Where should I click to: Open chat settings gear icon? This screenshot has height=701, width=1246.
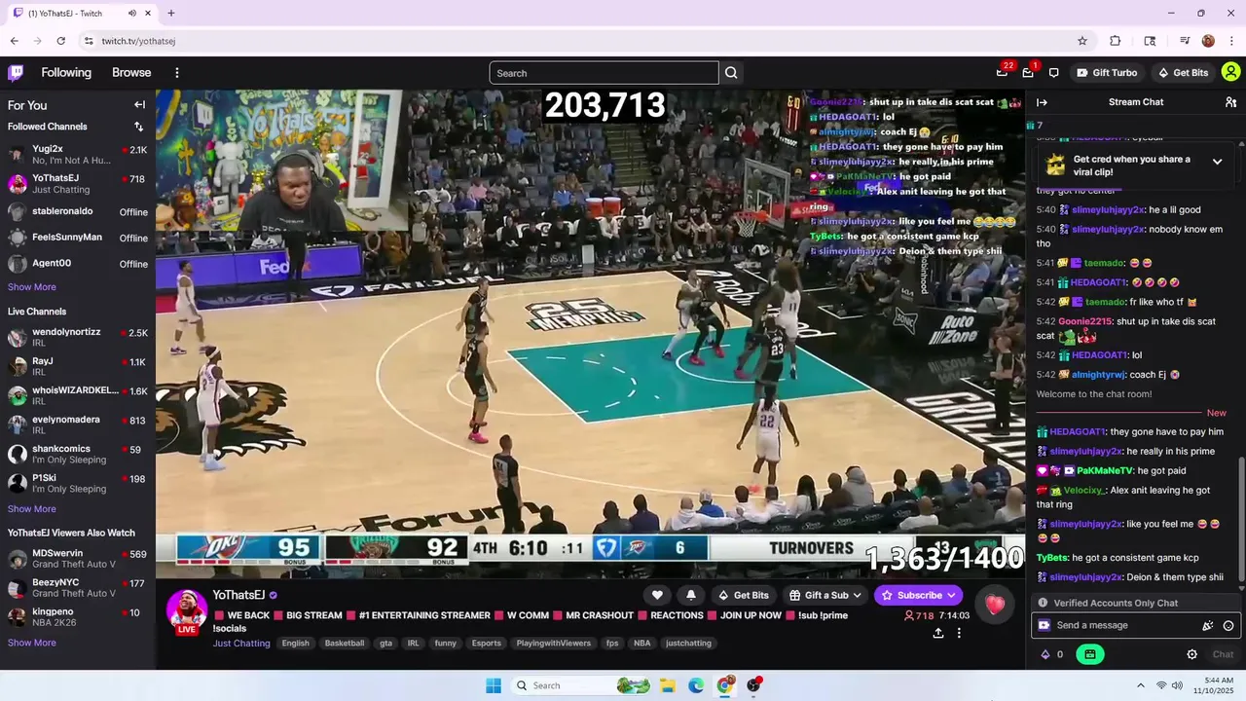(x=1191, y=654)
